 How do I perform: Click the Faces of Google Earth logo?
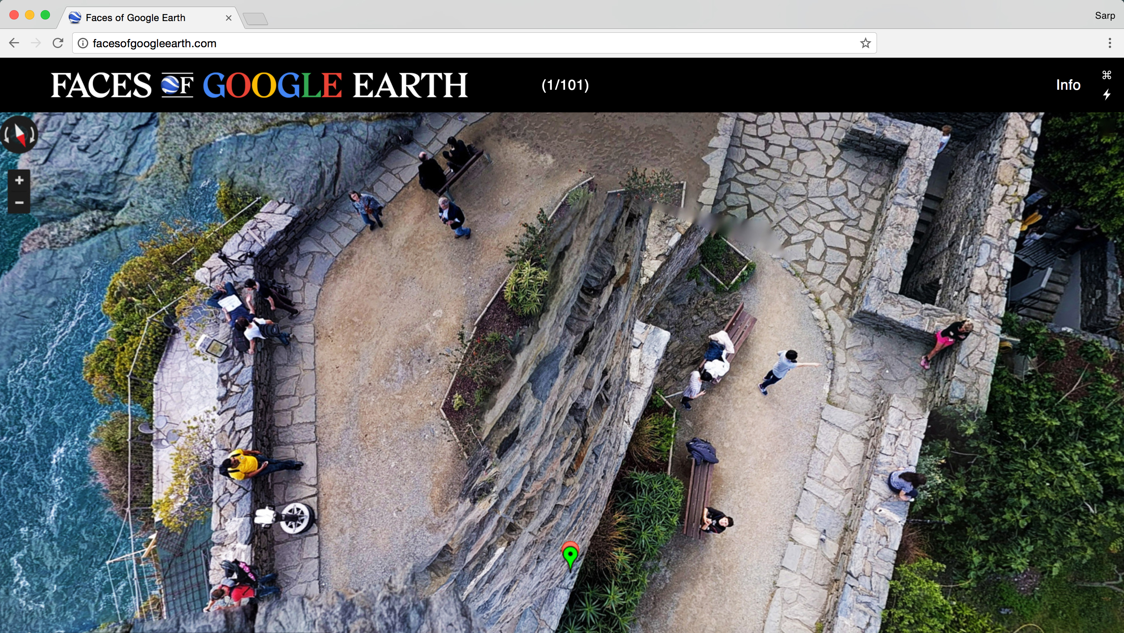pyautogui.click(x=259, y=85)
